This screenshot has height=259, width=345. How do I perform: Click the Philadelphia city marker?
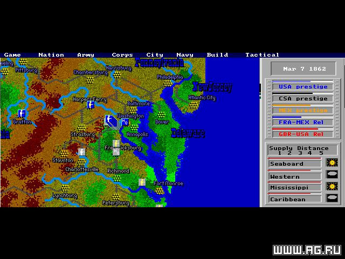(168, 83)
